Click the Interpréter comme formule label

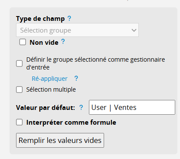coord(71,123)
